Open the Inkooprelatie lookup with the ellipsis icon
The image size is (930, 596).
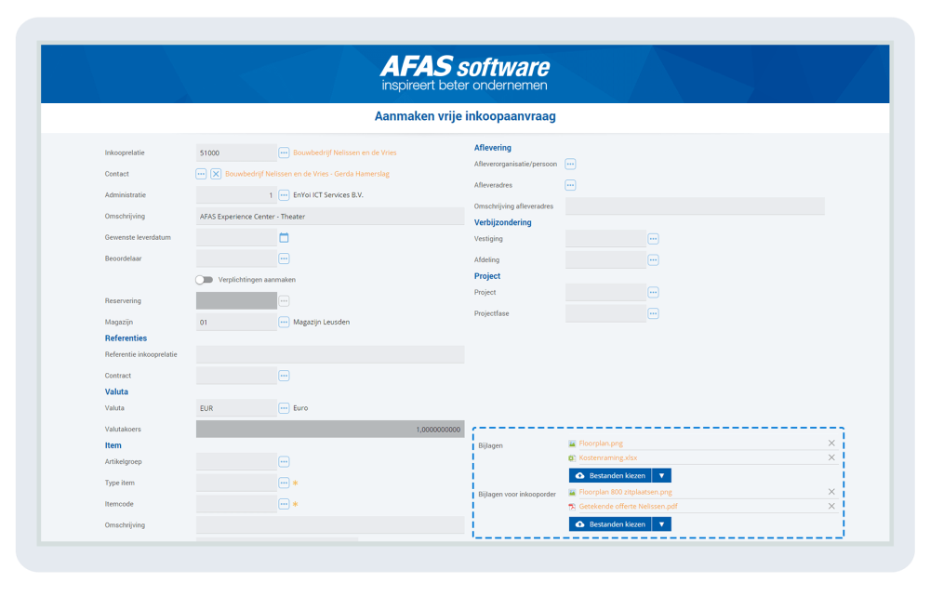click(284, 152)
